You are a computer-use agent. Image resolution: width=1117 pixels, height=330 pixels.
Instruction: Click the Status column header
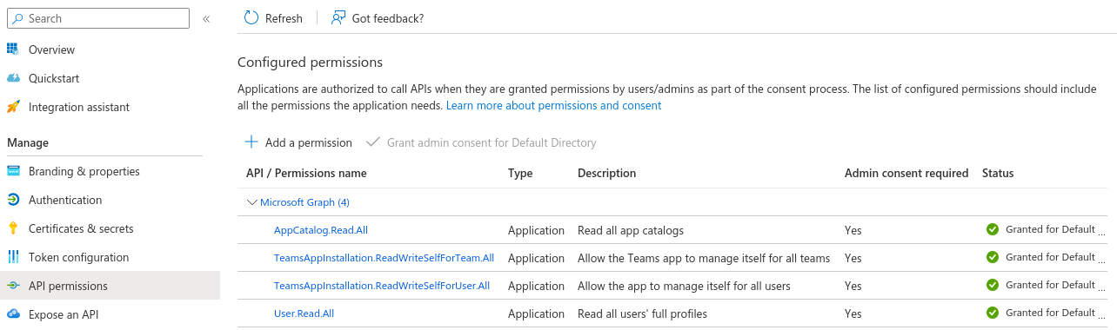coord(998,173)
